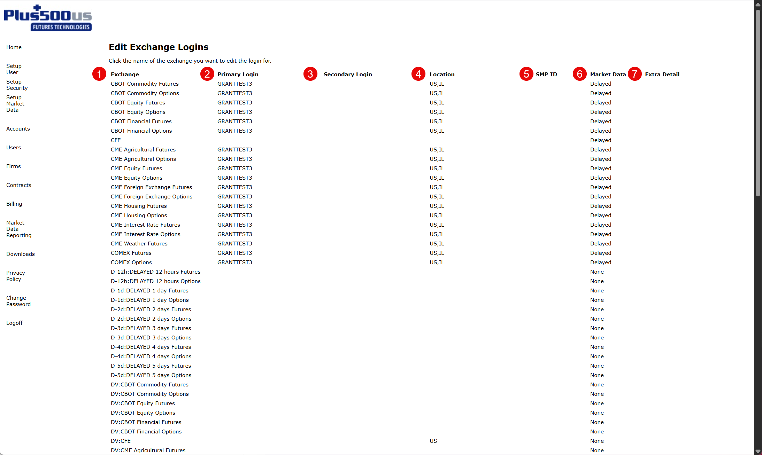Click Logoff in the sidebar
Screen dimensions: 762x455
coord(14,323)
